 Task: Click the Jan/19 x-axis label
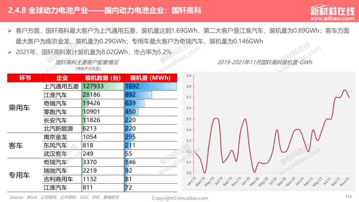[191, 181]
